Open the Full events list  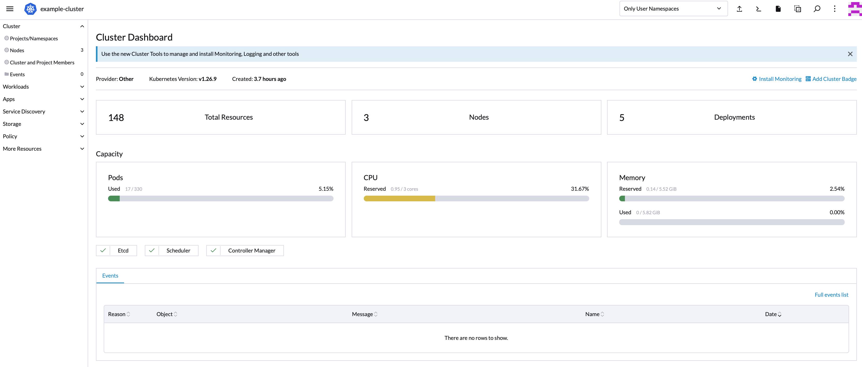coord(831,294)
